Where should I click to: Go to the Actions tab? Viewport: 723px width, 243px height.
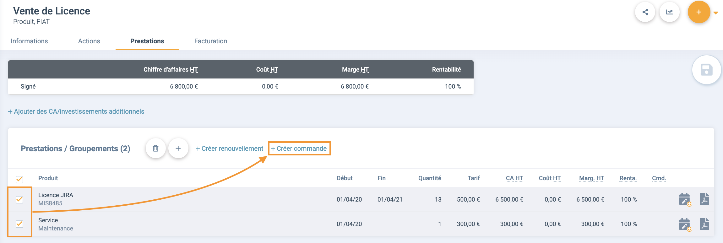(x=89, y=41)
